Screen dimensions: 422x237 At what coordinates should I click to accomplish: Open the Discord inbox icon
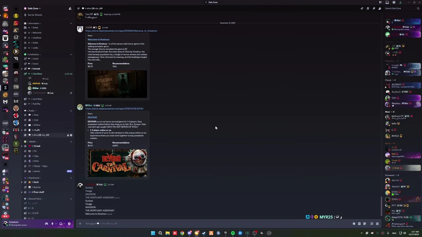387,2
